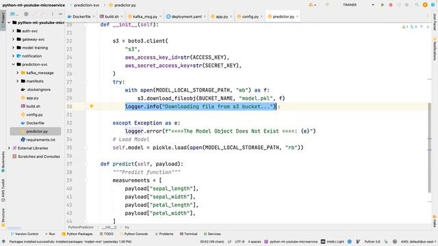Image resolution: width=438 pixels, height=246 pixels.
Task: Open the Python Packages tool window
Action: point(77,234)
